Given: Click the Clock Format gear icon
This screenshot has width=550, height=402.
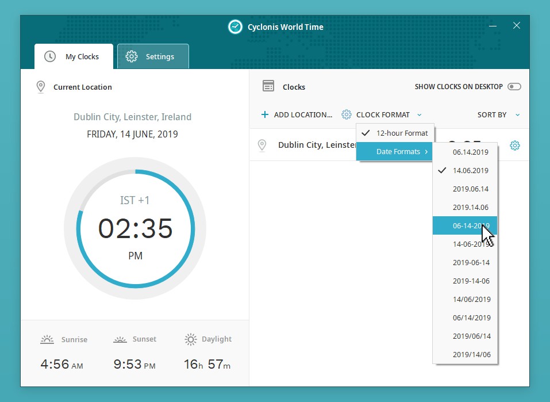Looking at the screenshot, I should coord(346,114).
